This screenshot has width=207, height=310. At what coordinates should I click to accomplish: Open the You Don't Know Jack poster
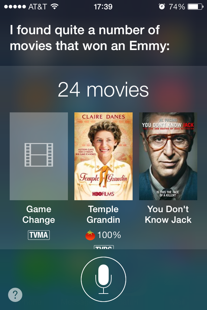click(168, 156)
